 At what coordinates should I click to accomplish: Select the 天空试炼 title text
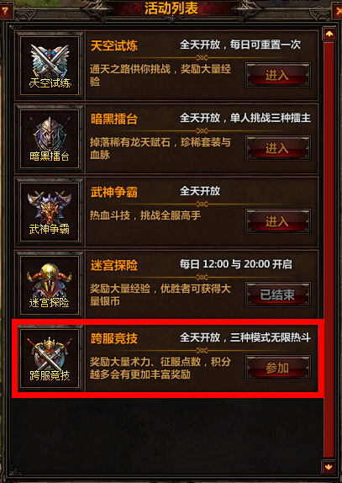[114, 46]
